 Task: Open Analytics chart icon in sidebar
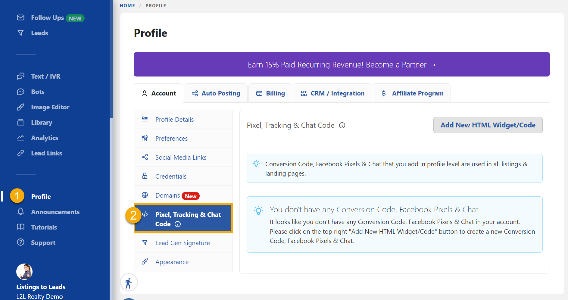point(20,138)
